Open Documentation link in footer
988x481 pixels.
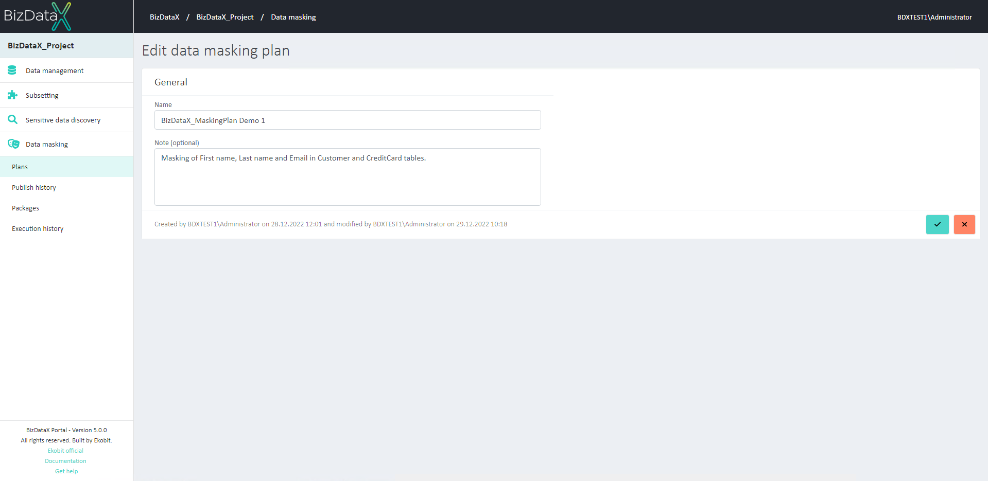(x=65, y=461)
